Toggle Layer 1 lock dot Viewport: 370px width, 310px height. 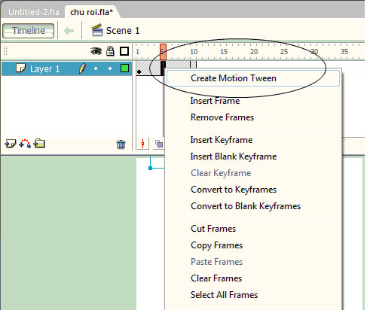[x=110, y=68]
